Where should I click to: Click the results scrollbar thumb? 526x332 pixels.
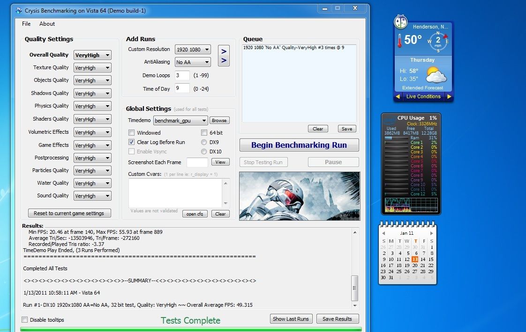[x=354, y=288]
